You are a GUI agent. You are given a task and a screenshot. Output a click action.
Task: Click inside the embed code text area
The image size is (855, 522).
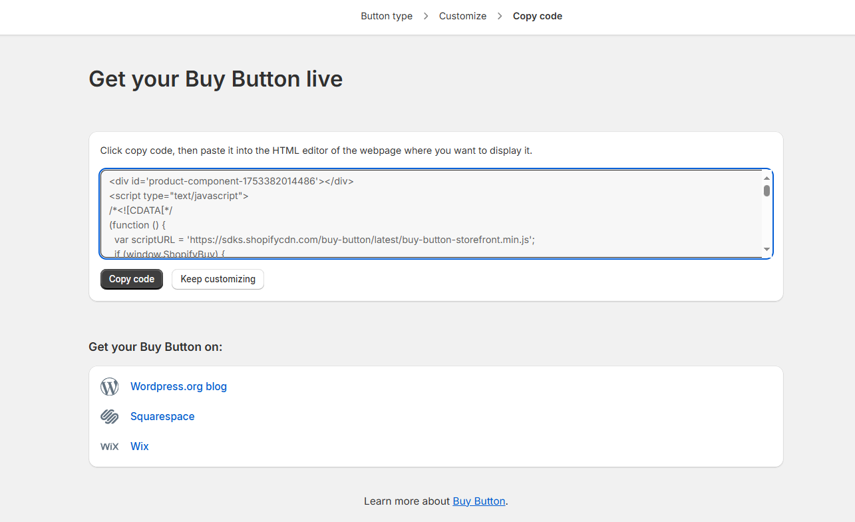(x=436, y=214)
